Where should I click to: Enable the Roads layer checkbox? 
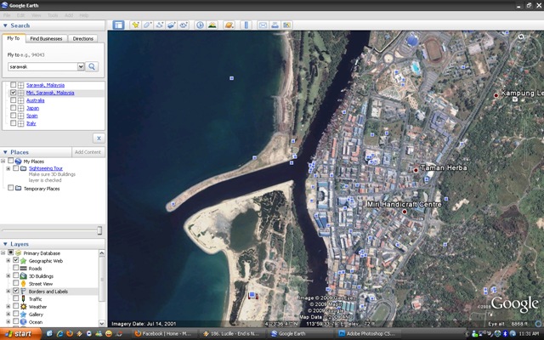pyautogui.click(x=15, y=268)
